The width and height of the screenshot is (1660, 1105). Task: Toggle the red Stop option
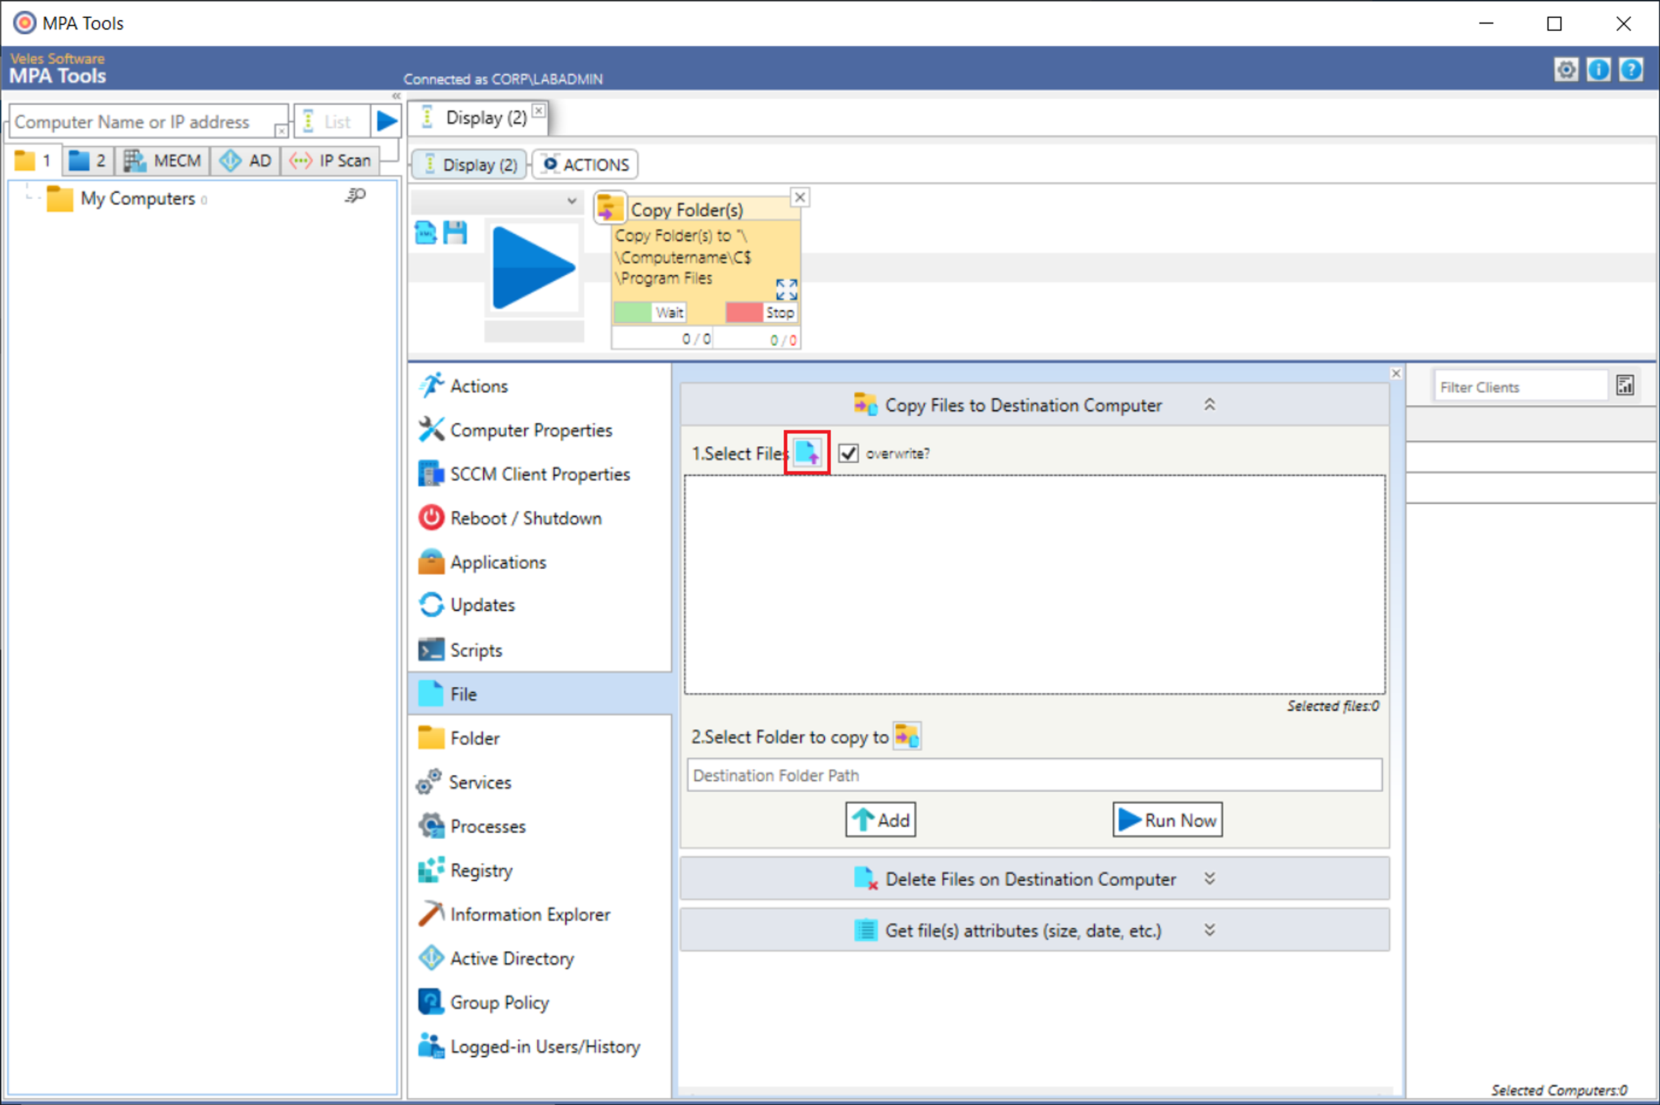[x=761, y=312]
